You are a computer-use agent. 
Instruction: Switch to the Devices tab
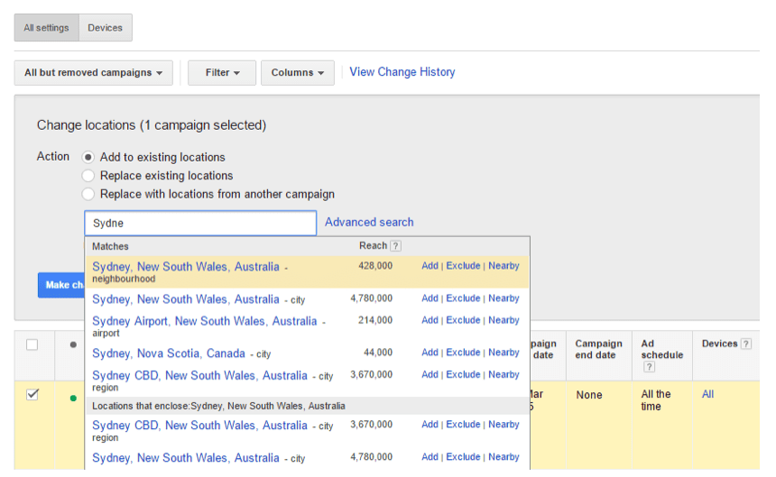105,28
